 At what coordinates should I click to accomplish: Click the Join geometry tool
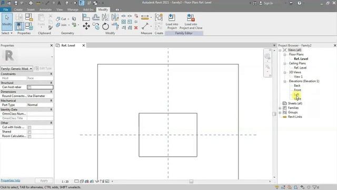[x=61, y=25]
